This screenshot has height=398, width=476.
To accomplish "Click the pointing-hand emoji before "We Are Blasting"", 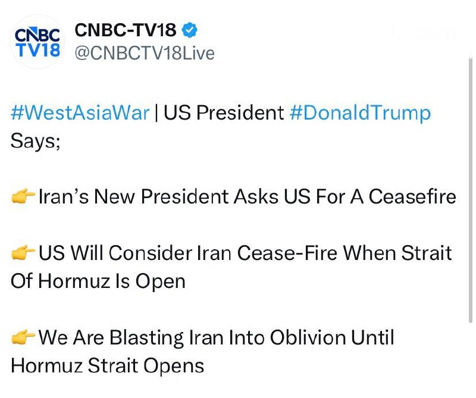I will coord(23,338).
